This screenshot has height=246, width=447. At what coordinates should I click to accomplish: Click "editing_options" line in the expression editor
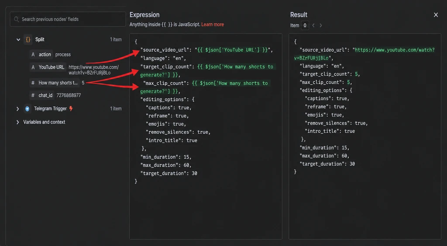point(167,100)
